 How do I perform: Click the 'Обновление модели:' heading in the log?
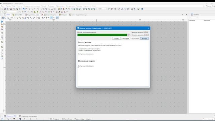coord(86,61)
